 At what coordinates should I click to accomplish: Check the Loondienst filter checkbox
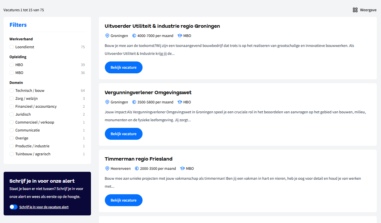tap(12, 47)
